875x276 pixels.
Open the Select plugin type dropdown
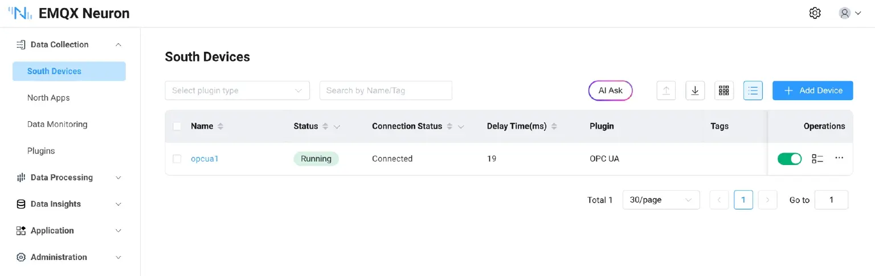pos(237,90)
